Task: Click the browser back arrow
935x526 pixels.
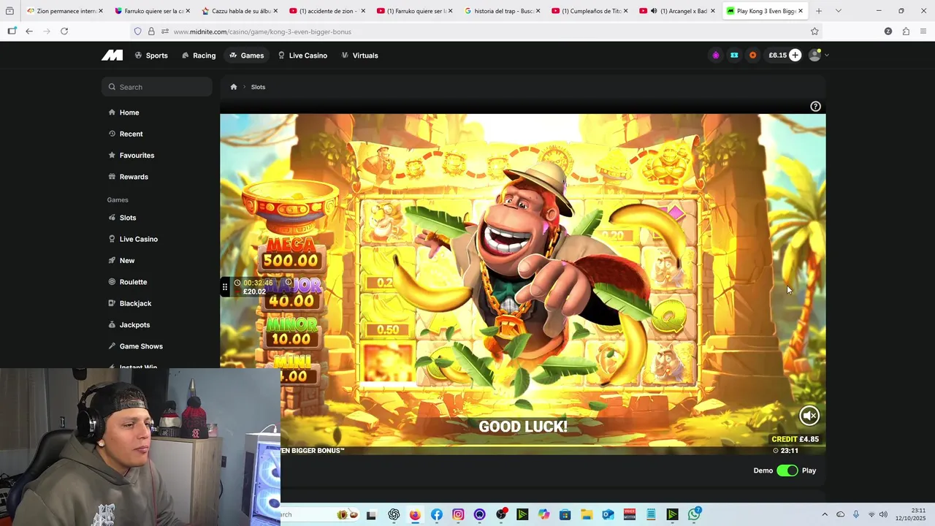Action: pyautogui.click(x=29, y=31)
